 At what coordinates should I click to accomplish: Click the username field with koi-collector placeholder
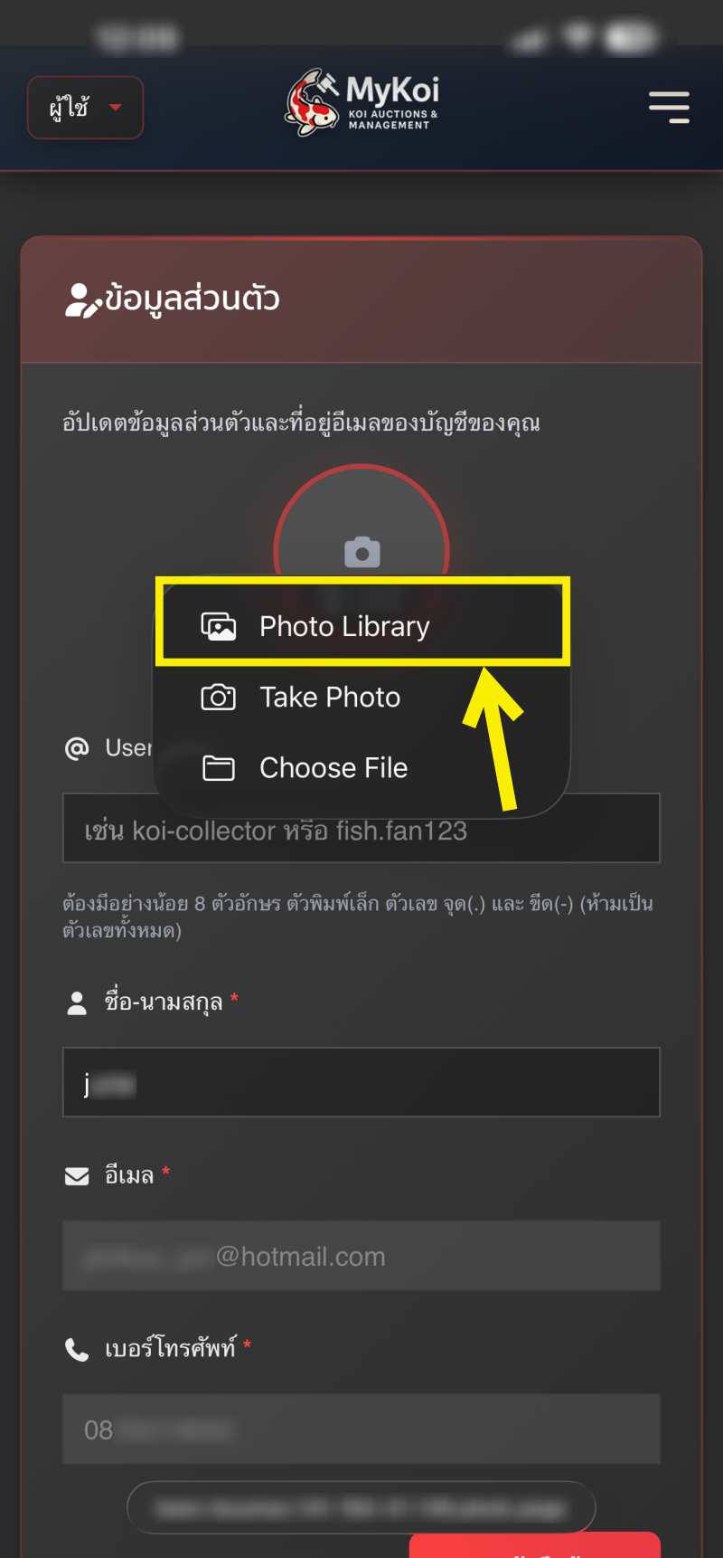(361, 829)
